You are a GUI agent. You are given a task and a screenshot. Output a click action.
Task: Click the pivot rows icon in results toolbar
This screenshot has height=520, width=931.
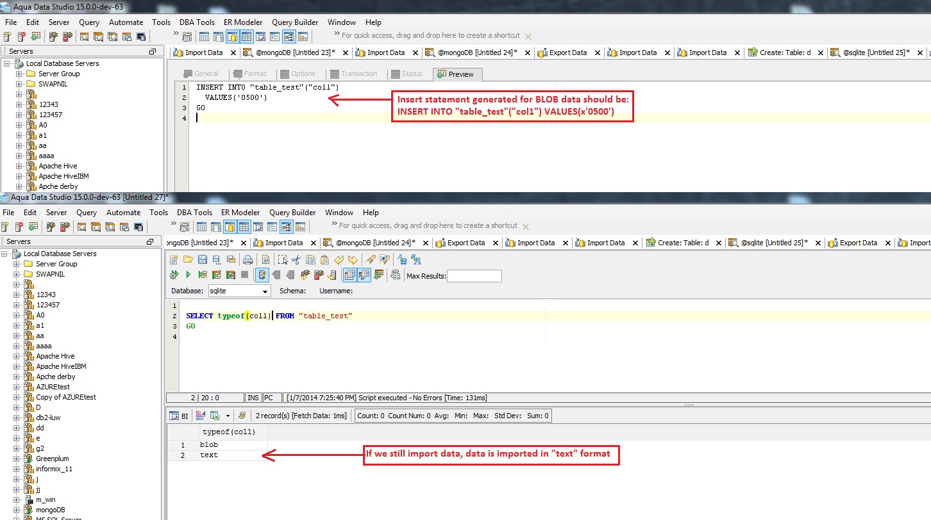(200, 416)
